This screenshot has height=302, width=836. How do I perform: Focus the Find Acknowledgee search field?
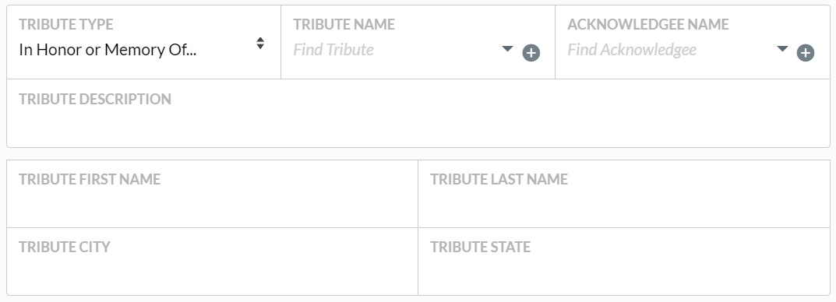(669, 50)
